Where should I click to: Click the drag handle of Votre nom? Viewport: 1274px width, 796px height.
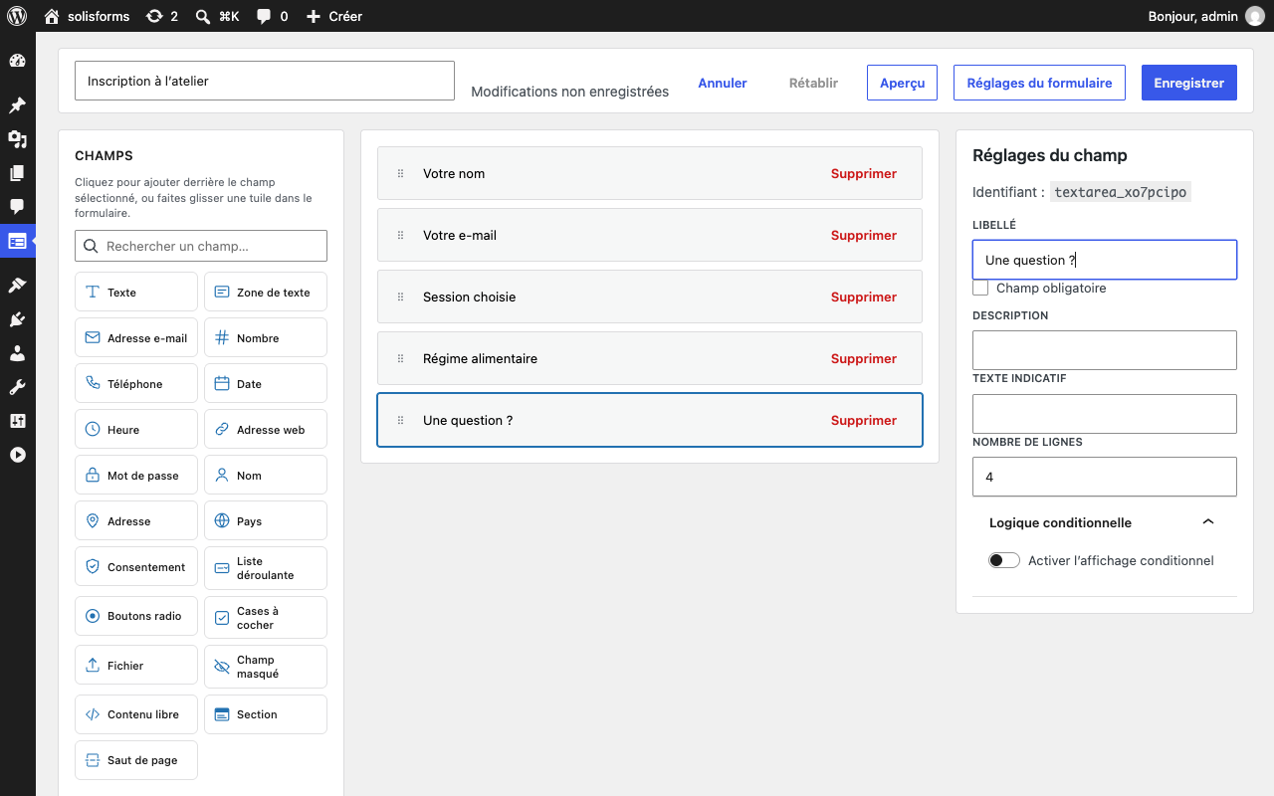coord(401,173)
